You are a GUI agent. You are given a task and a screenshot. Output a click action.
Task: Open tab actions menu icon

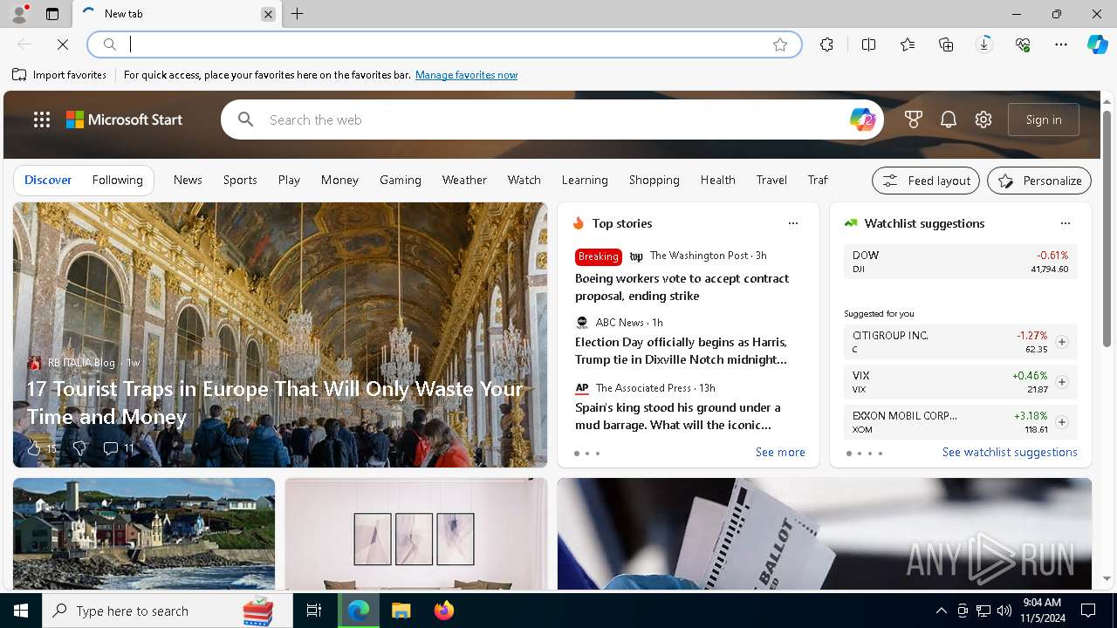[x=52, y=14]
